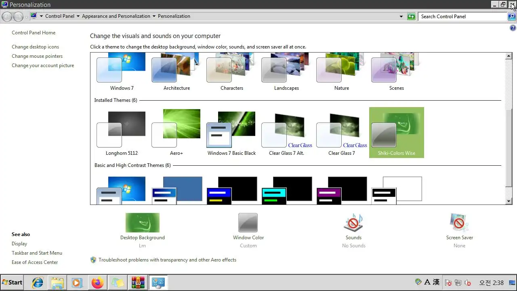Open Ease of Access Center link
The height and width of the screenshot is (291, 517).
[35, 262]
